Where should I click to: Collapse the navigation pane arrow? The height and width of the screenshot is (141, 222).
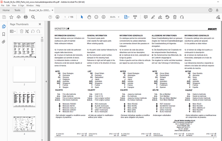coord(46,81)
